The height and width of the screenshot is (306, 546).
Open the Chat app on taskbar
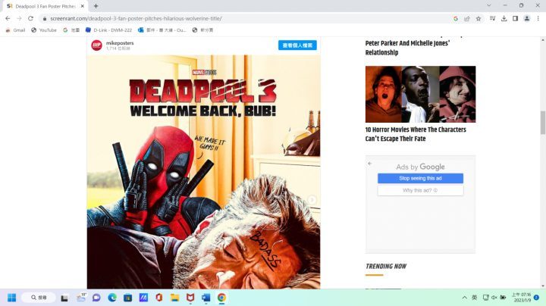(96, 298)
